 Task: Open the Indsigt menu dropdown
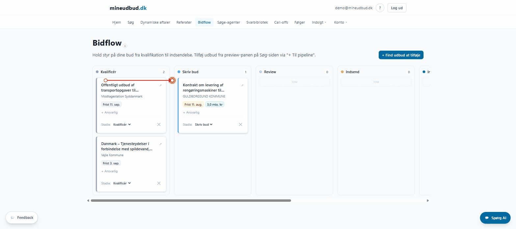[319, 22]
